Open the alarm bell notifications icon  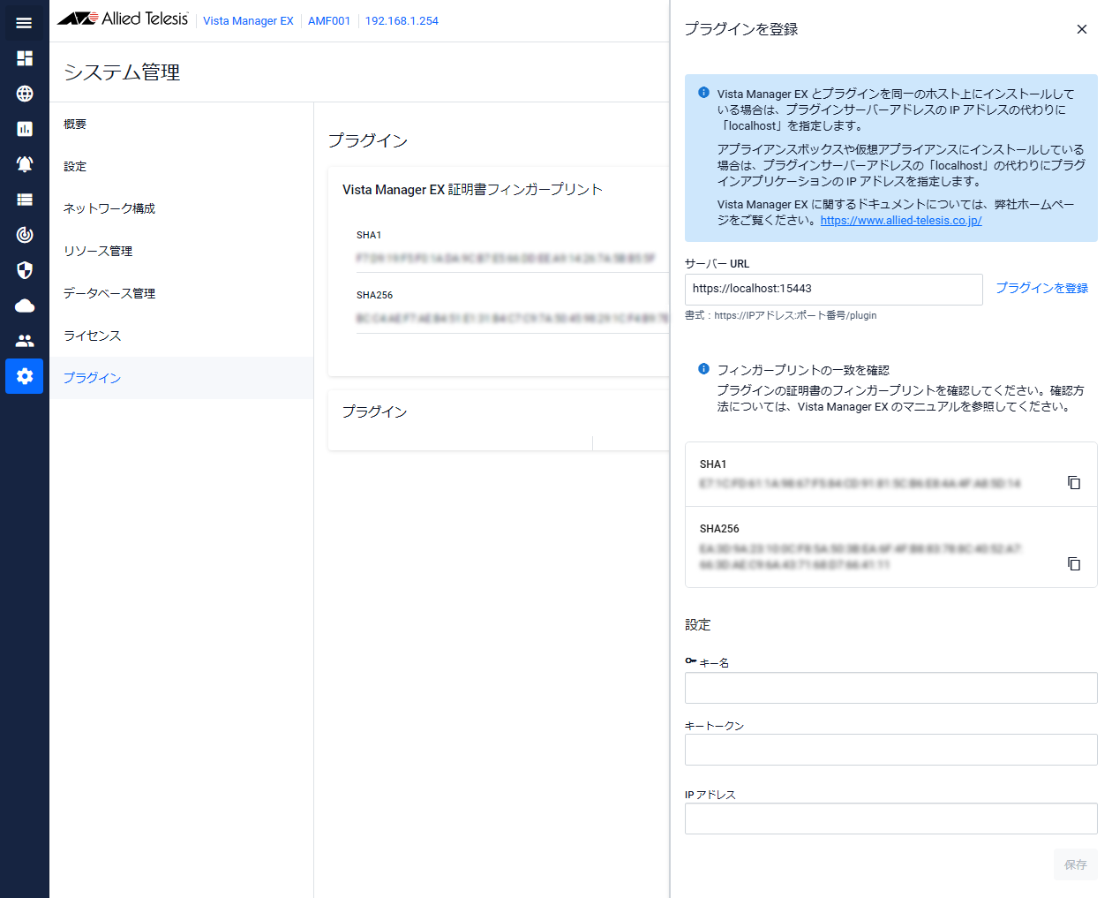tap(24, 164)
